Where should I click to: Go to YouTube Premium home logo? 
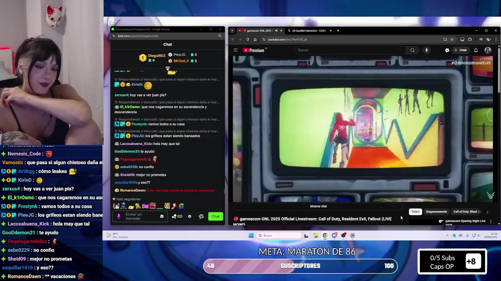pos(254,50)
